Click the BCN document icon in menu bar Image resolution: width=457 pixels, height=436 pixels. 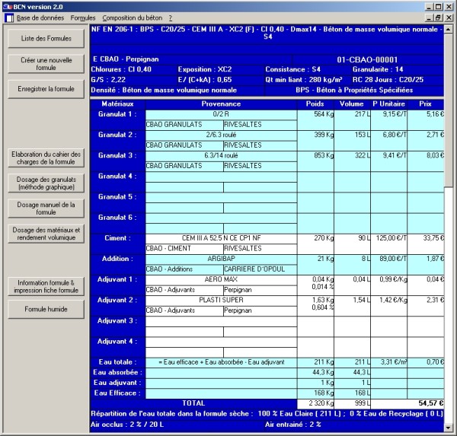click(8, 17)
